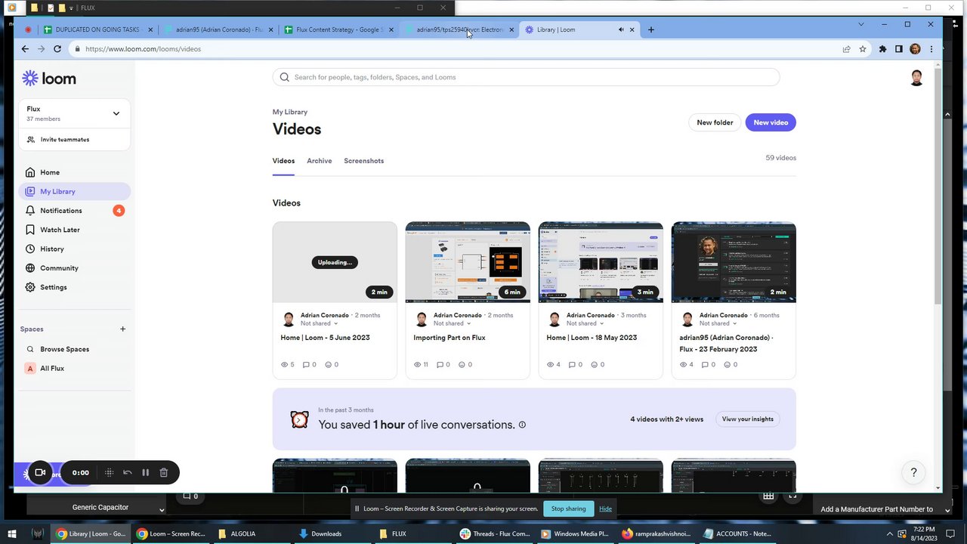Click the New folder button
Viewport: 967px width, 544px height.
click(x=715, y=122)
